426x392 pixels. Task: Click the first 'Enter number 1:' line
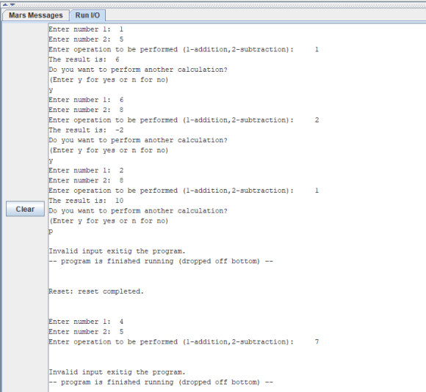86,29
